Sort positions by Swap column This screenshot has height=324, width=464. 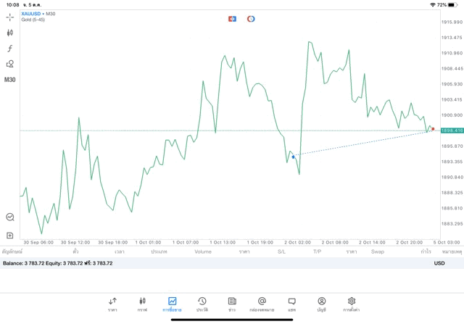pos(378,252)
